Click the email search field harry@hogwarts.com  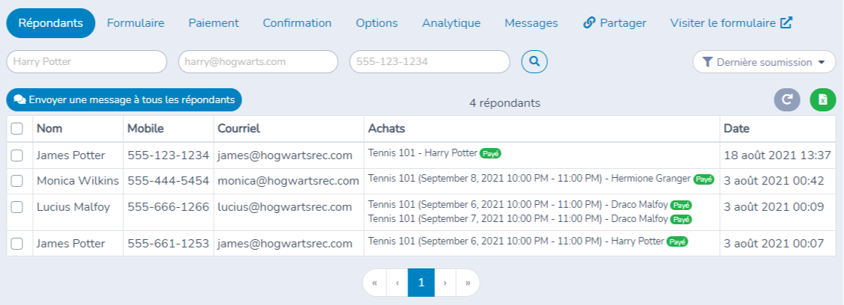click(259, 62)
